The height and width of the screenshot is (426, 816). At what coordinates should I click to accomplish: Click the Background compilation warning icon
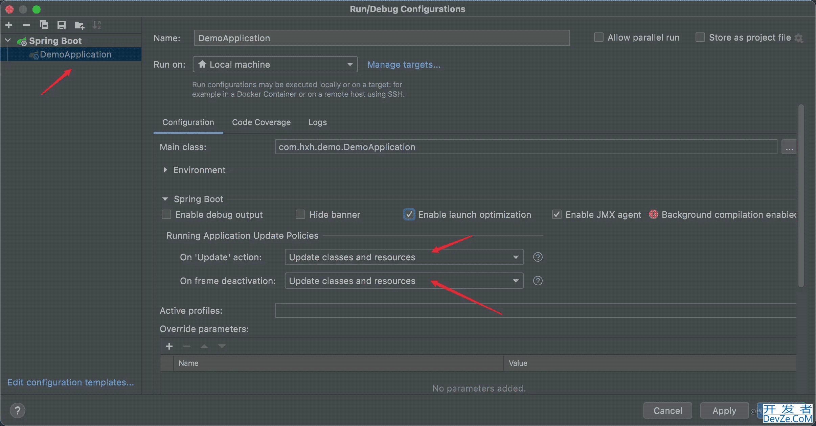(654, 214)
